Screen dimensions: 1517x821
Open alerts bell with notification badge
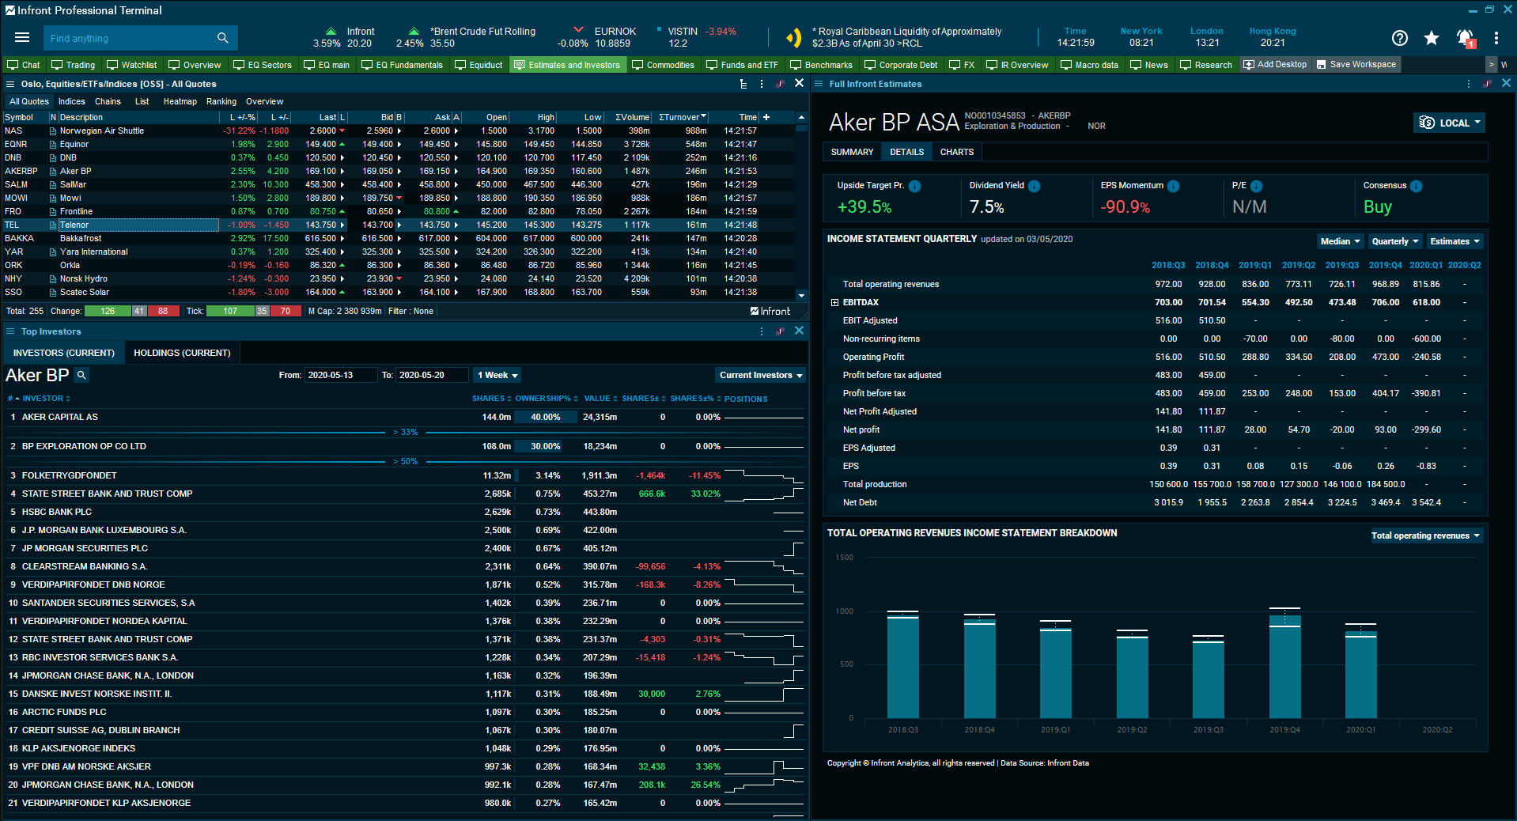click(1465, 38)
